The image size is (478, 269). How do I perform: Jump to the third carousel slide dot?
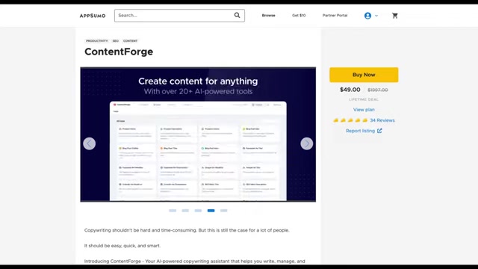tap(198, 211)
